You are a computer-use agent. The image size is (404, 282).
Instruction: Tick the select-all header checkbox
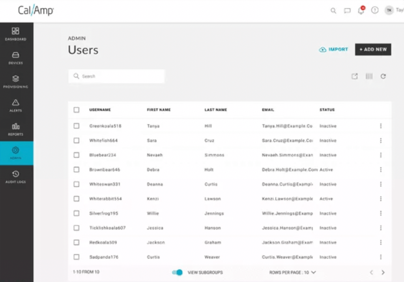77,110
